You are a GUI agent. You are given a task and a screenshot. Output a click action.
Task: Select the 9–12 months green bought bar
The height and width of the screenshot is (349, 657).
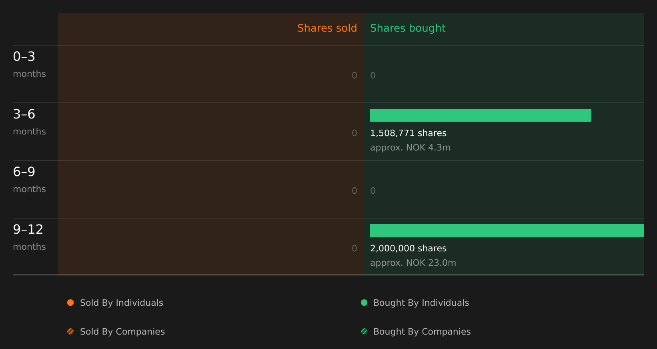pyautogui.click(x=507, y=231)
